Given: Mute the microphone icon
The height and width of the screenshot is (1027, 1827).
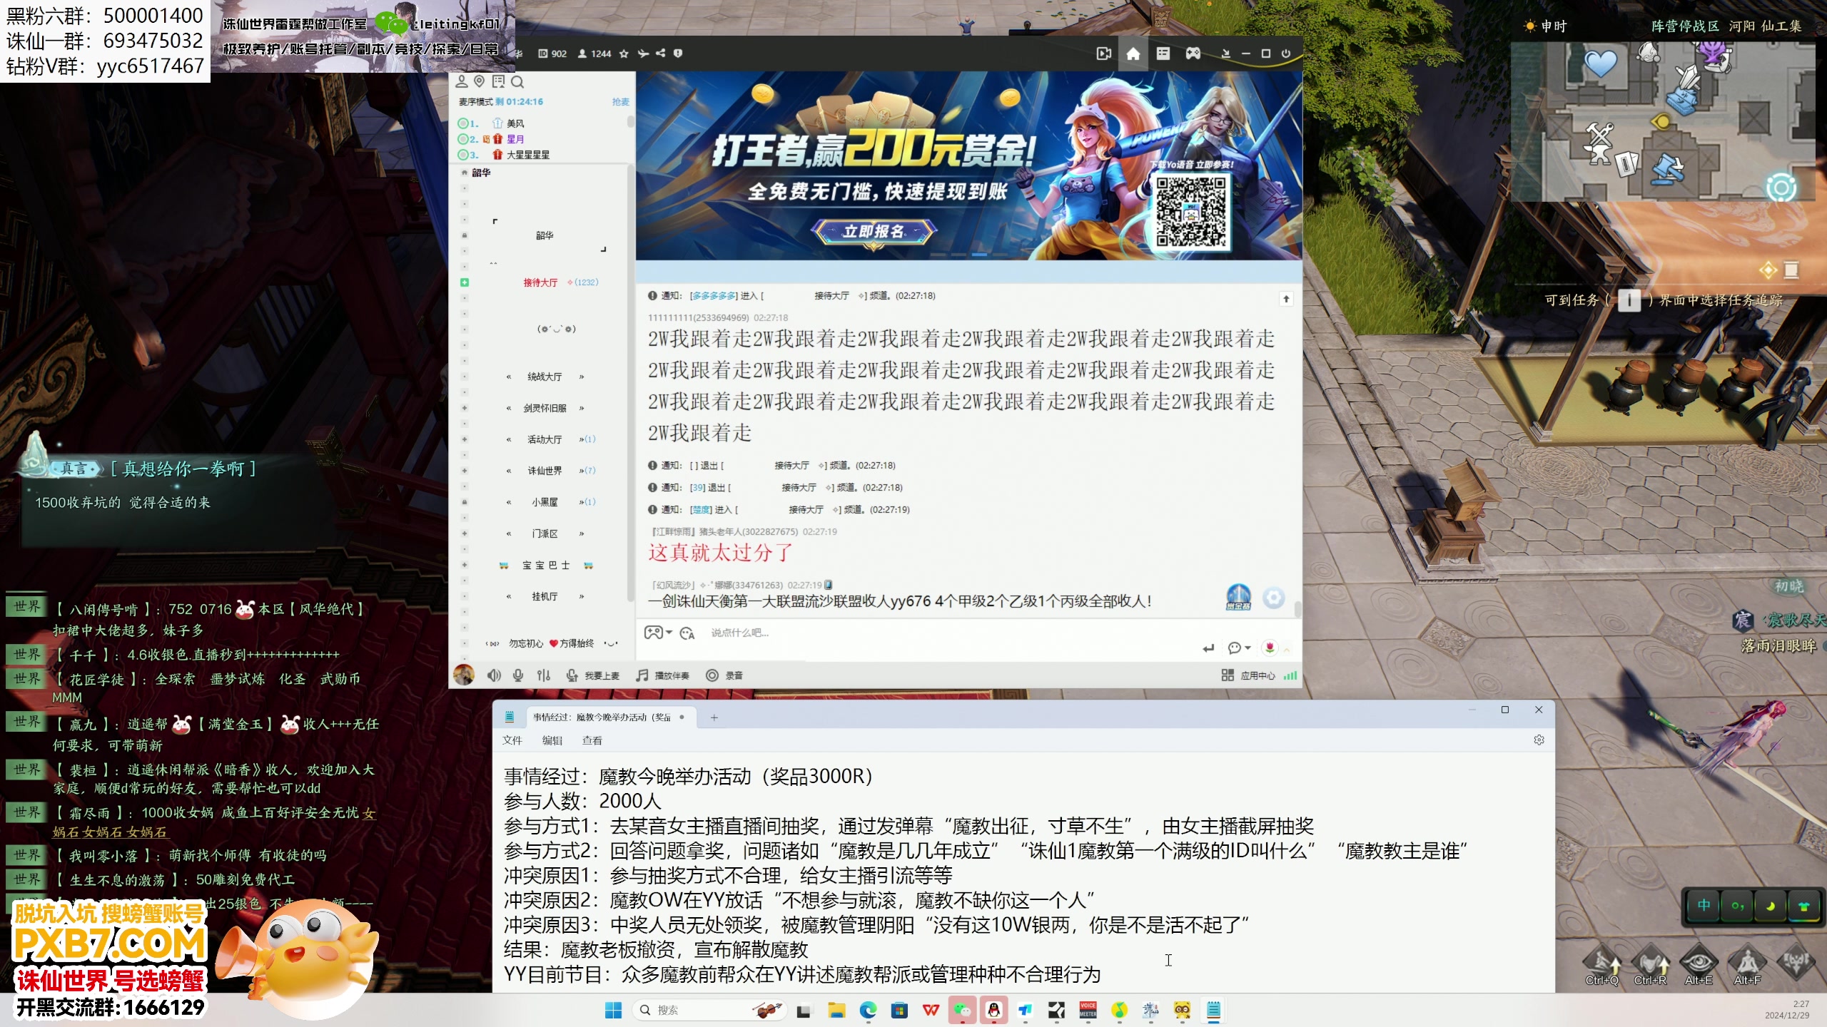Looking at the screenshot, I should (x=518, y=675).
